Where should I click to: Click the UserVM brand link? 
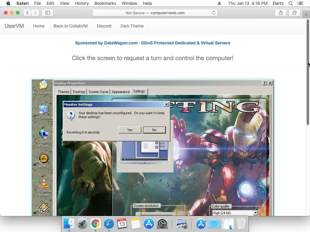click(14, 26)
